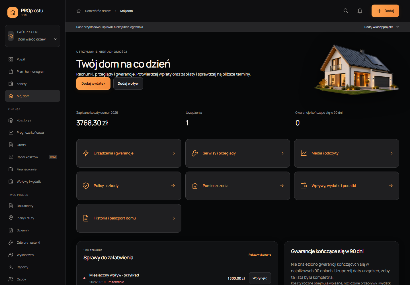Open Kosztorys layers icon in sidebar

coord(11,120)
